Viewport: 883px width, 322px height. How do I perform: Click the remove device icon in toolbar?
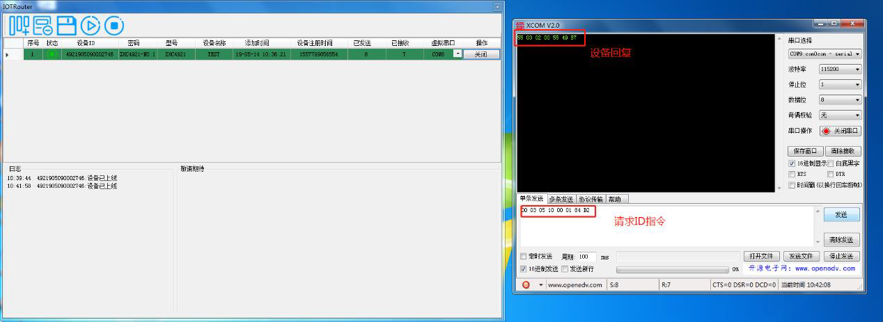(43, 26)
